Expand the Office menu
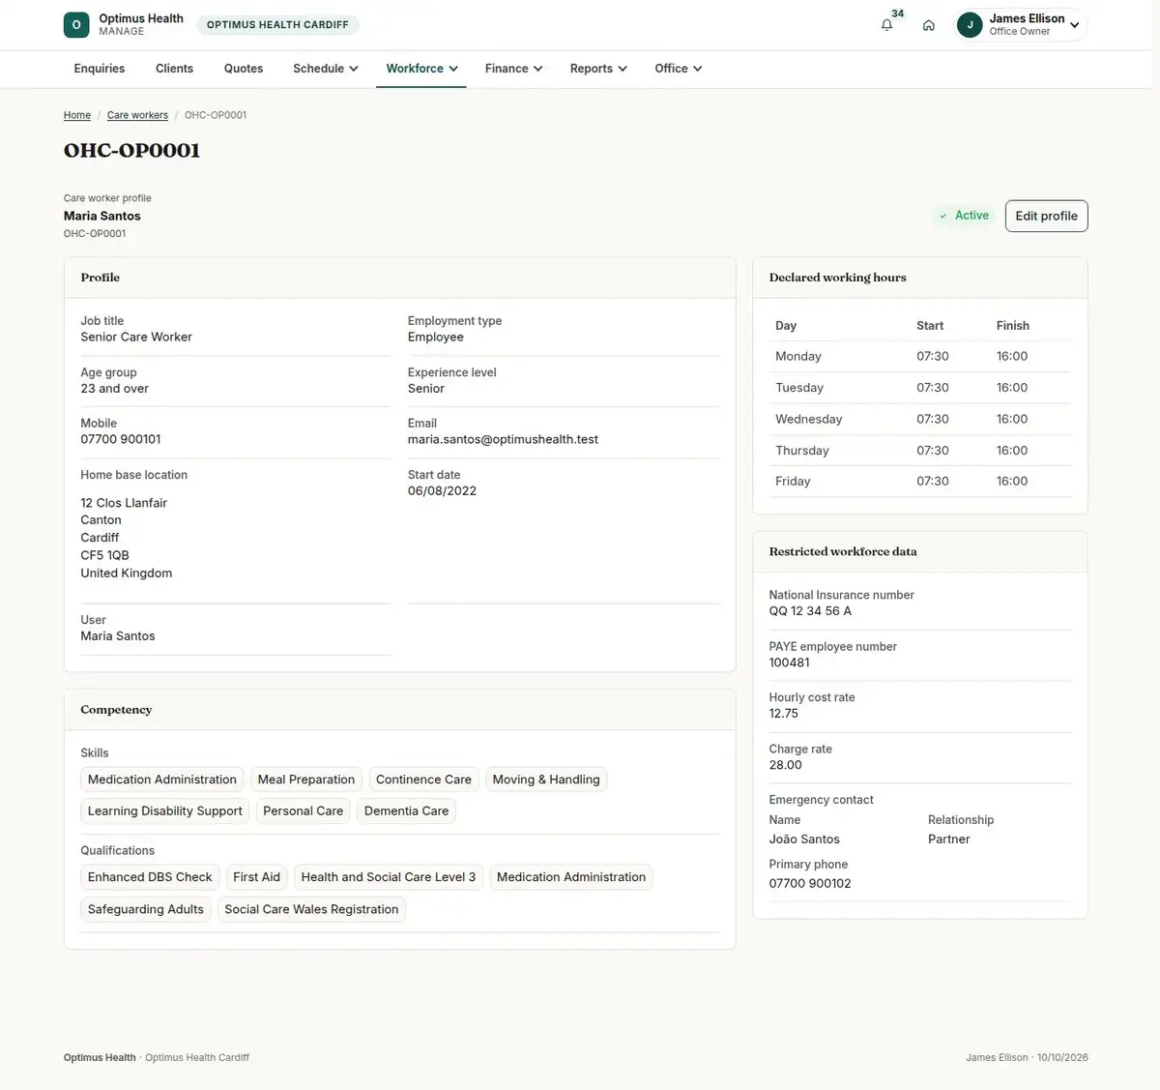 coord(678,69)
